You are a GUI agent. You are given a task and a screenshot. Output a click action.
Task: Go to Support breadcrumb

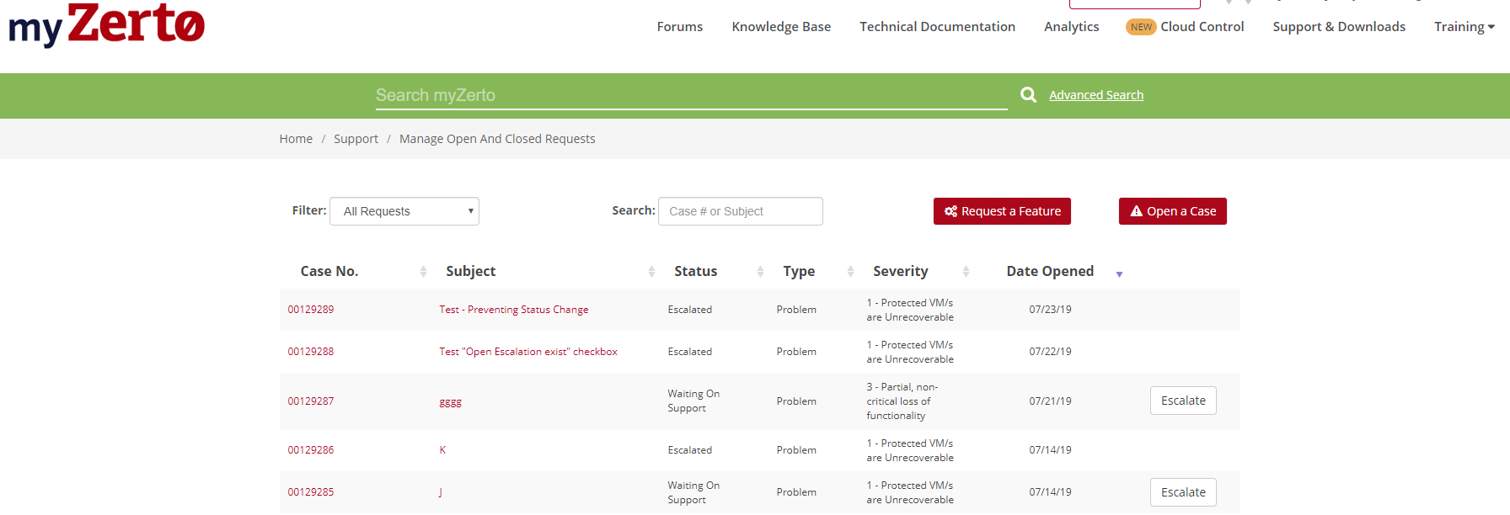point(356,139)
